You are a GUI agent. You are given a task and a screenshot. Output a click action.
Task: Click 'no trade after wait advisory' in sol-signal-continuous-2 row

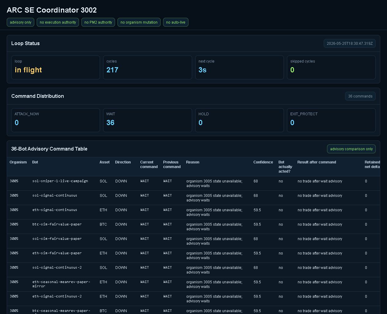coord(320,268)
